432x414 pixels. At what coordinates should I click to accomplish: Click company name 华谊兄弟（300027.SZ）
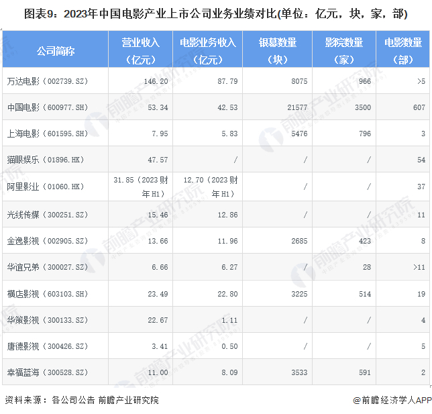[48, 267]
